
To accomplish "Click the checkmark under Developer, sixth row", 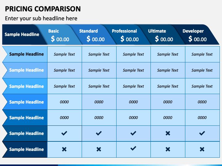I will (202, 133).
